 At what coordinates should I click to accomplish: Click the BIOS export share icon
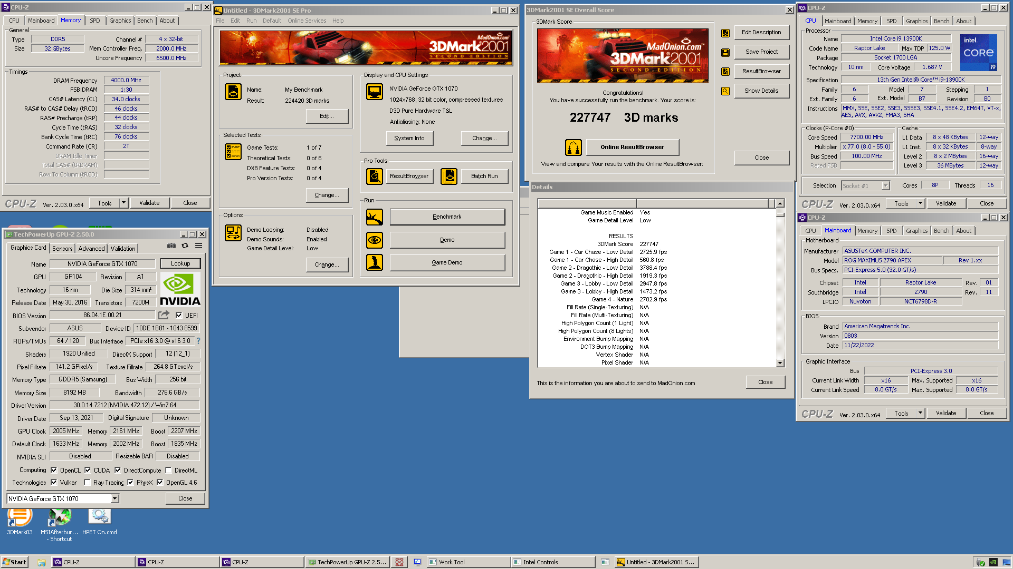(x=164, y=315)
